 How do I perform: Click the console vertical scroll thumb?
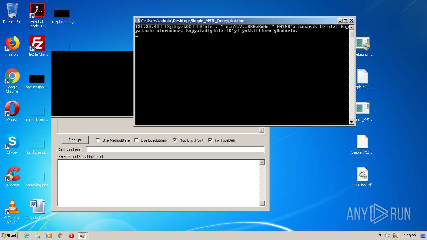click(x=351, y=33)
